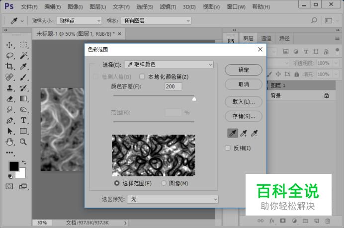Select the Move tool
Screen dimensions: 344x228
click(x=9, y=45)
